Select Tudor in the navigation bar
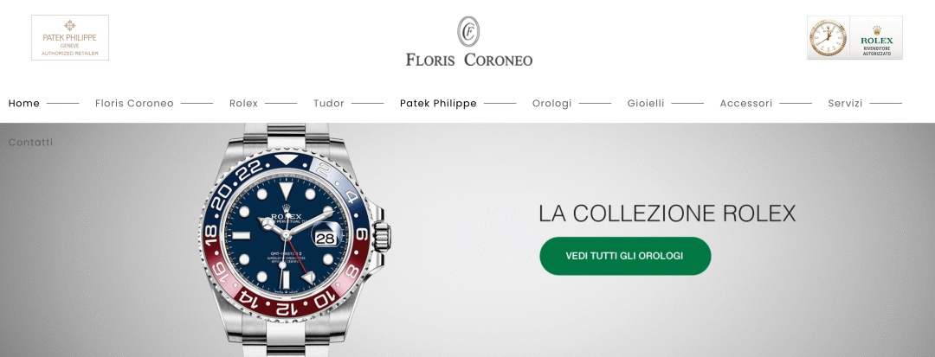Image resolution: width=935 pixels, height=357 pixels. click(329, 103)
